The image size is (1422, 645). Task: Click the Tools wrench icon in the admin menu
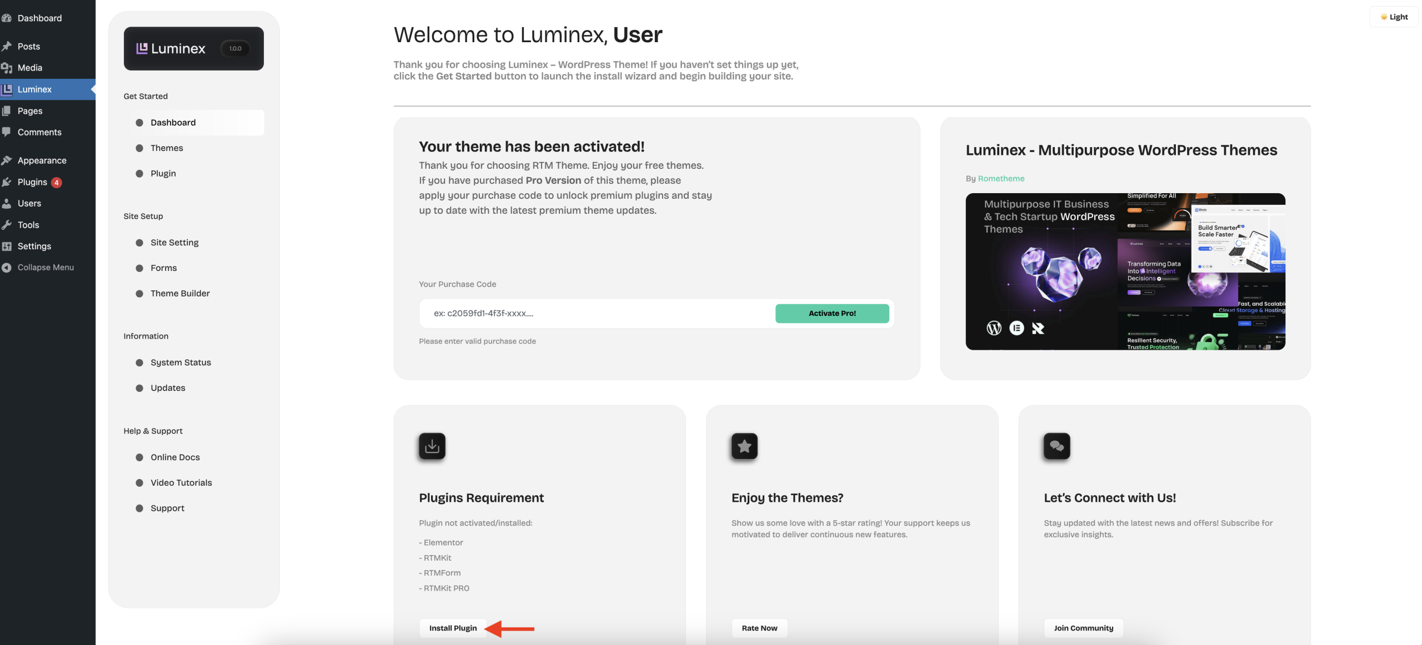tap(7, 225)
